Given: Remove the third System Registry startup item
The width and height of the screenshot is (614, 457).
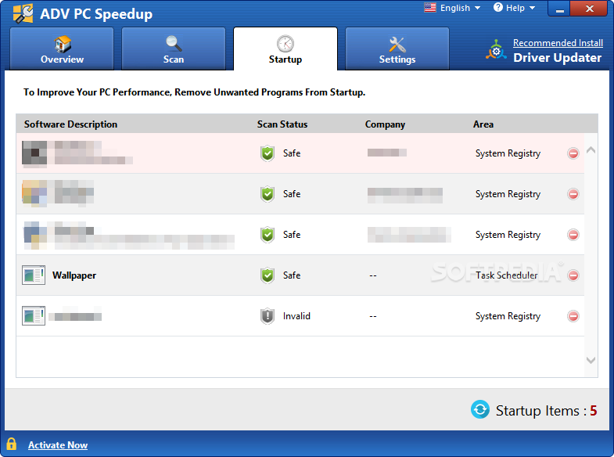Looking at the screenshot, I should point(573,235).
